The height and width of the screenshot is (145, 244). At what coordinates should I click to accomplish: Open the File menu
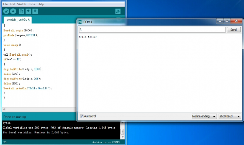[5, 4]
